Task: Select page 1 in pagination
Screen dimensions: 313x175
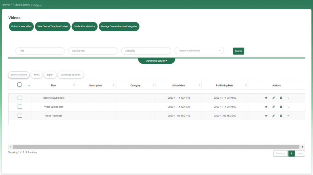Action: pos(291,154)
